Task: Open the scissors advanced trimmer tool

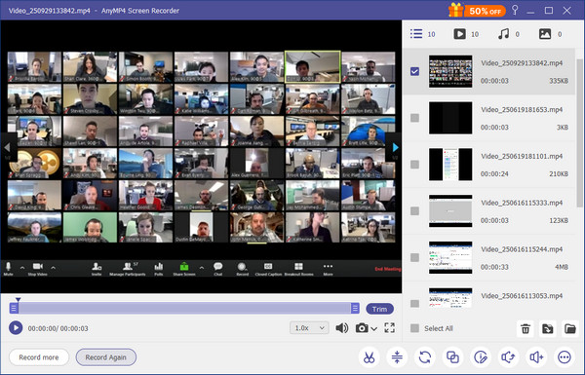Action: pyautogui.click(x=369, y=357)
